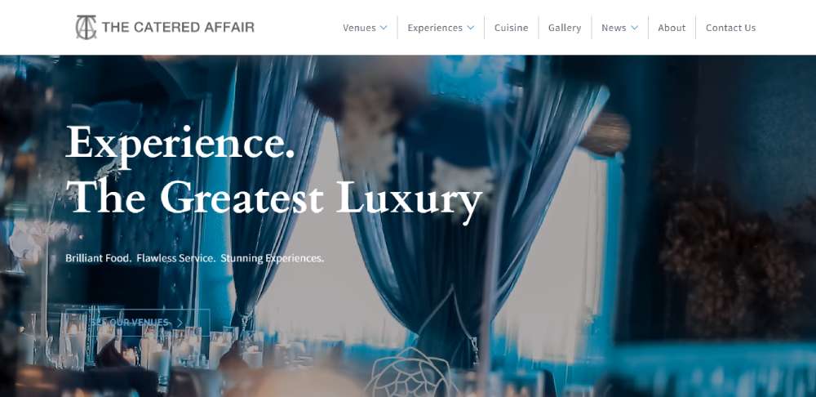This screenshot has width=816, height=397.
Task: Go to the Cuisine page
Action: pos(511,28)
